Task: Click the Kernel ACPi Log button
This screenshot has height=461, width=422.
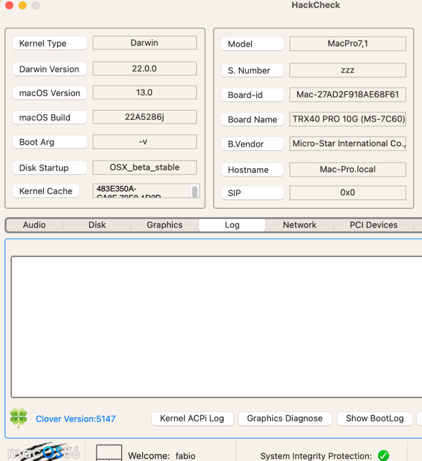Action: [192, 418]
